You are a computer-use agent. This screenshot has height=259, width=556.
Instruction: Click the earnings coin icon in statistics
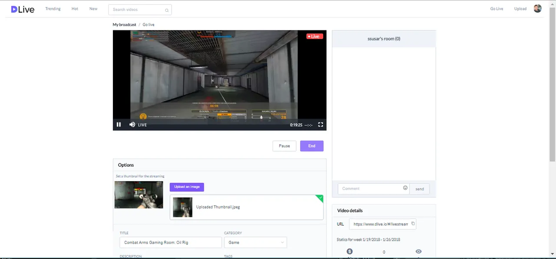pos(350,252)
